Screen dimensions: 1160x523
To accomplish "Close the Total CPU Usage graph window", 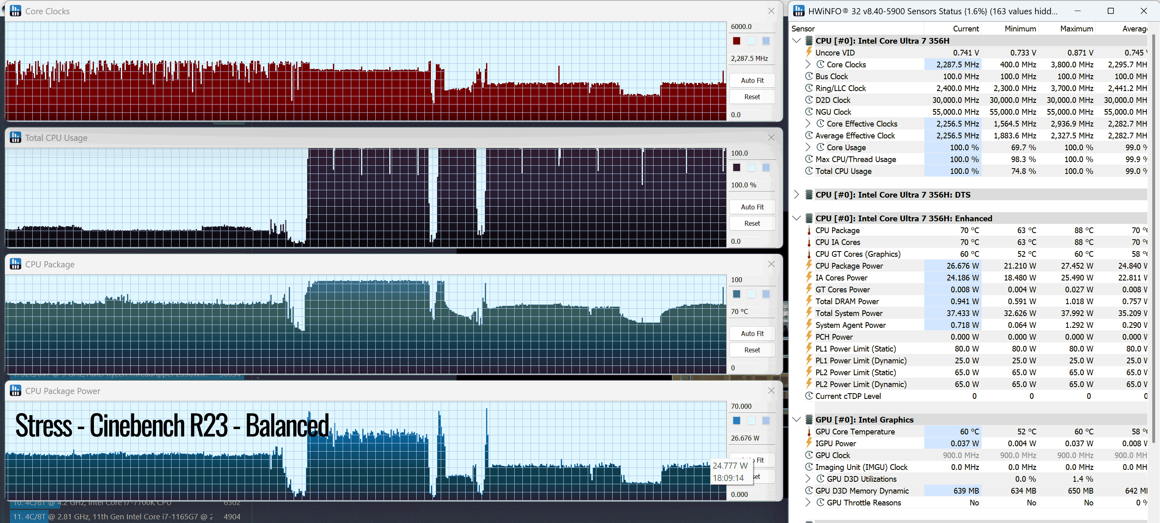I will (772, 138).
